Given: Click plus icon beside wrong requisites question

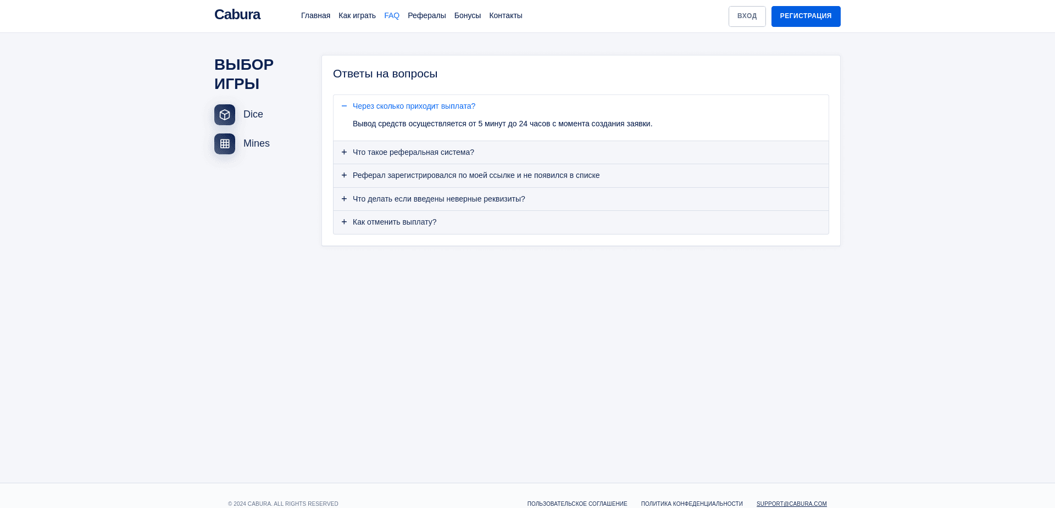Looking at the screenshot, I should (344, 199).
